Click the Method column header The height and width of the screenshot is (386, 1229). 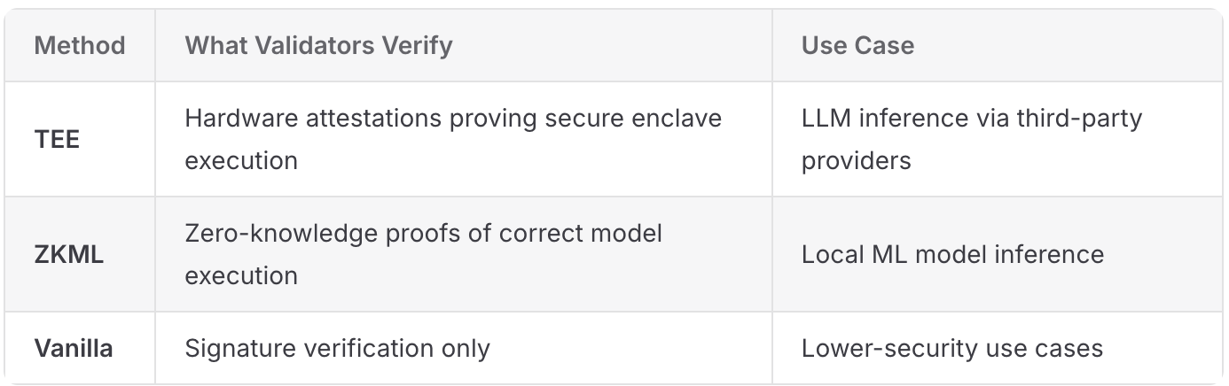pyautogui.click(x=80, y=45)
